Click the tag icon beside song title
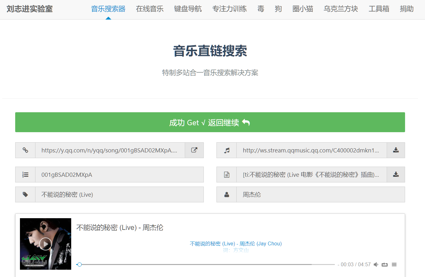The height and width of the screenshot is (277, 425). (x=25, y=194)
